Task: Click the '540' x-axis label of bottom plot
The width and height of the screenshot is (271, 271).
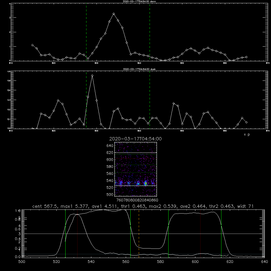Action: click(91, 262)
